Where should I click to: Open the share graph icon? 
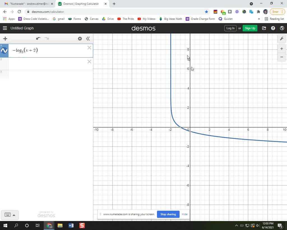point(264,28)
